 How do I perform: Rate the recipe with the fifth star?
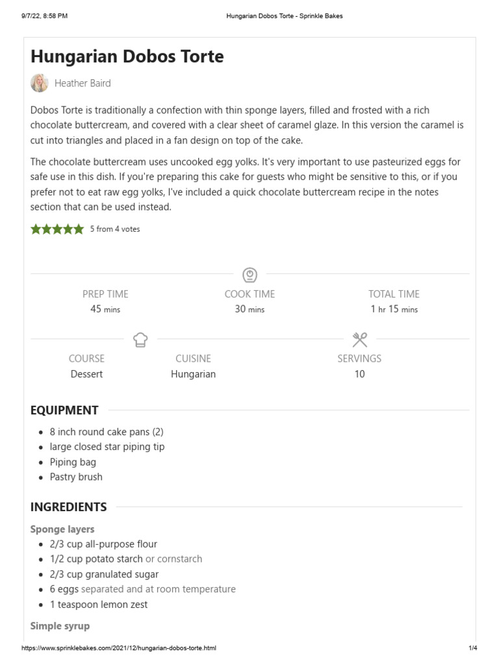pyautogui.click(x=79, y=229)
